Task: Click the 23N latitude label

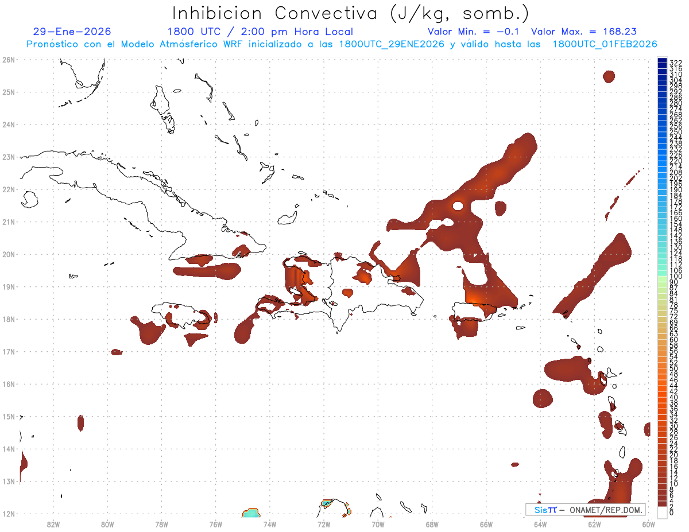Action: [x=9, y=157]
